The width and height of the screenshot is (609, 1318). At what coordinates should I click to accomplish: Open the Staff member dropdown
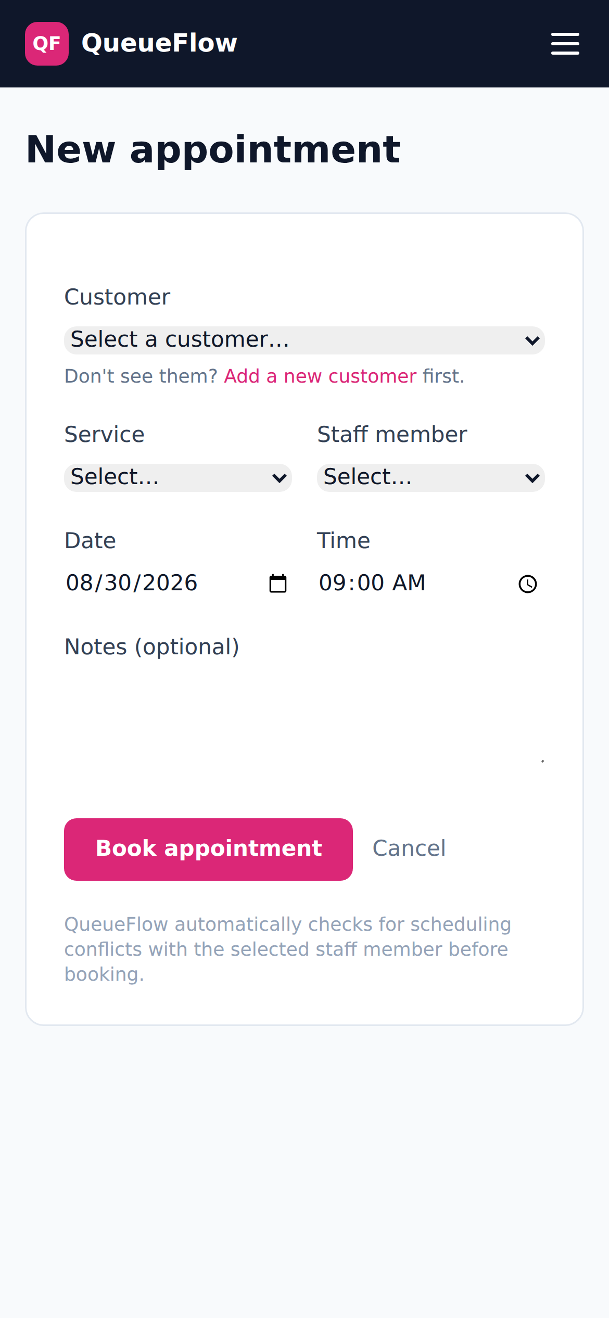(x=431, y=478)
